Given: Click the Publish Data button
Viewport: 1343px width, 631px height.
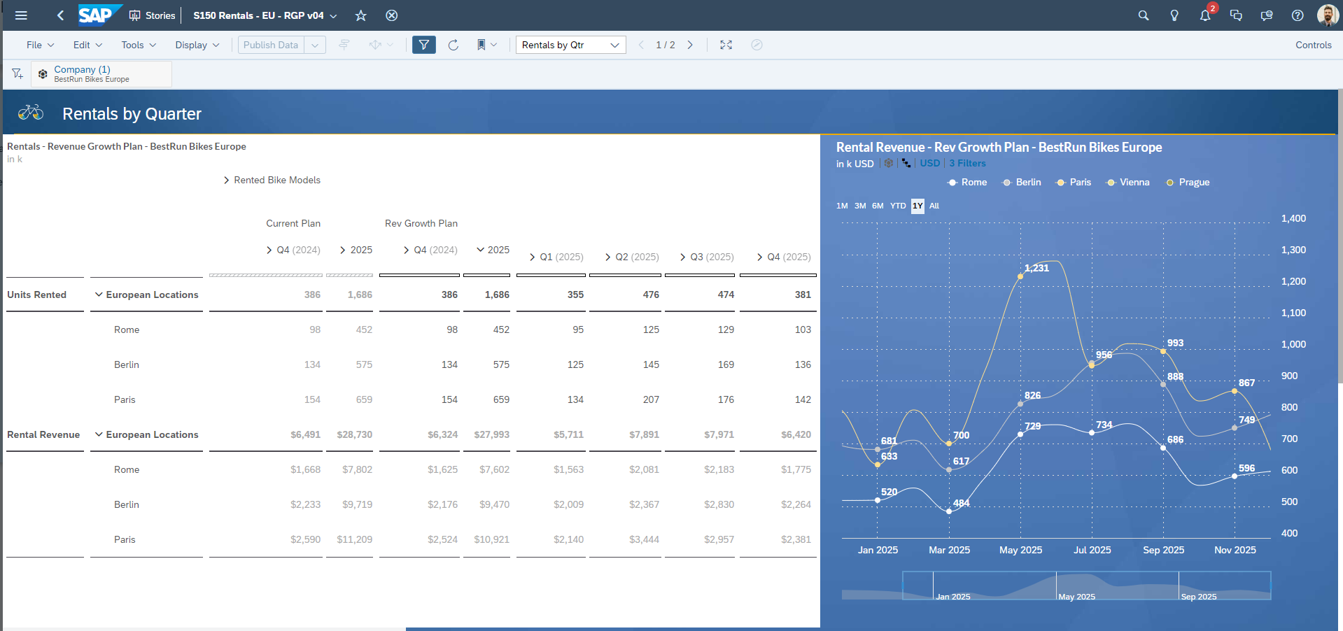Looking at the screenshot, I should point(271,45).
